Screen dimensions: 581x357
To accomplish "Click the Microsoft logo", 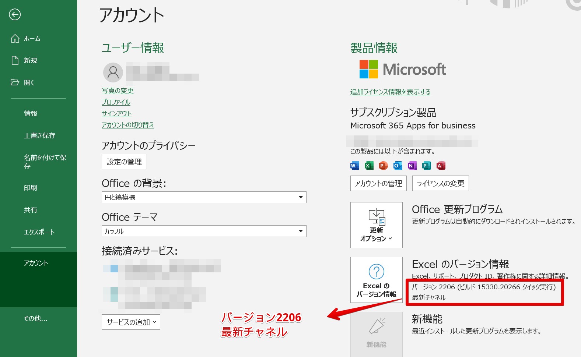I will pos(403,69).
